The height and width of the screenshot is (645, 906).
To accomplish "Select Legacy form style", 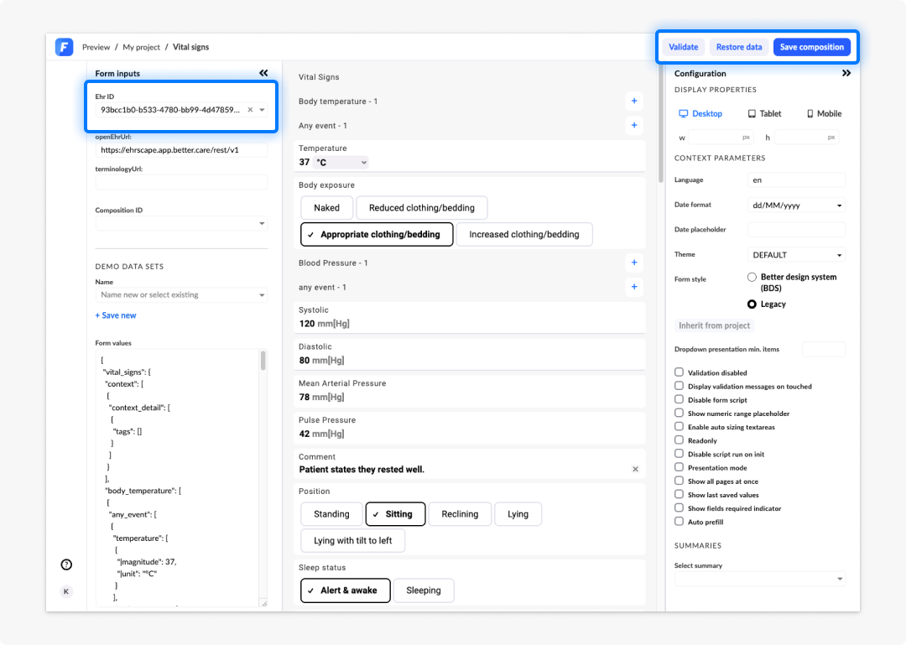I will [x=752, y=304].
